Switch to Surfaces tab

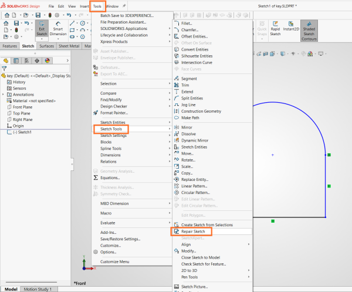(x=47, y=46)
